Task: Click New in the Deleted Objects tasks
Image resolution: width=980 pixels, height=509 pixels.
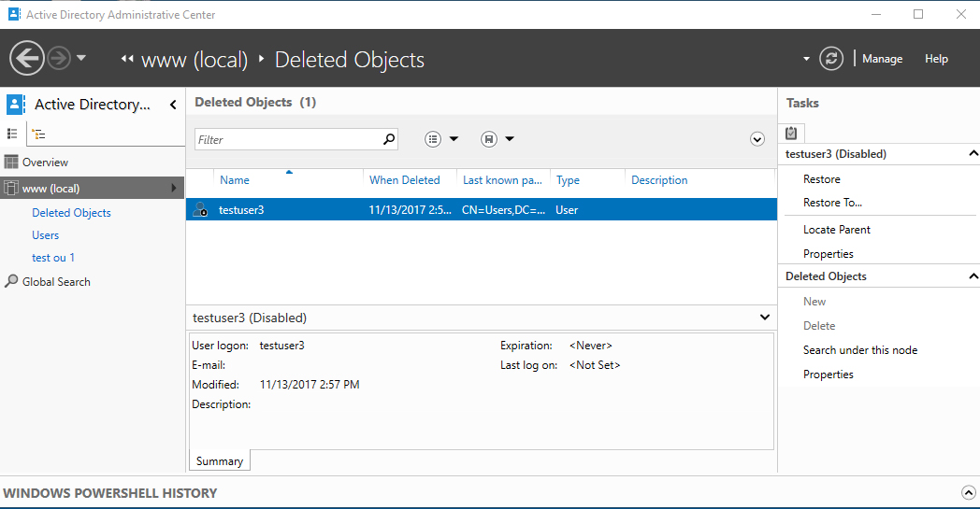Action: [x=814, y=301]
